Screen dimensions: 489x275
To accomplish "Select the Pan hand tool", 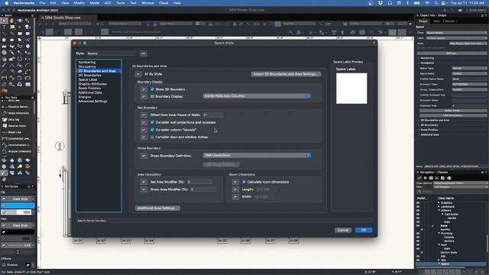I will [12, 21].
